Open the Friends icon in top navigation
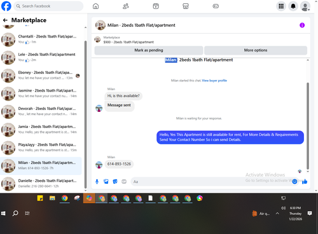This screenshot has width=318, height=234. coord(126,6)
